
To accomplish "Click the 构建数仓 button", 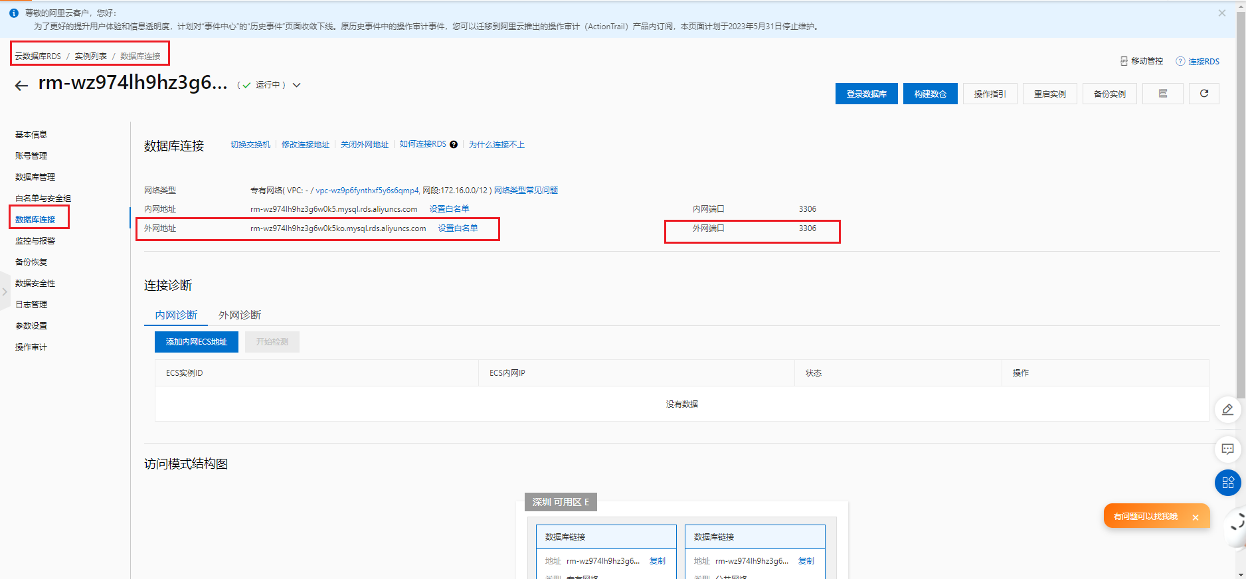I will [x=930, y=94].
